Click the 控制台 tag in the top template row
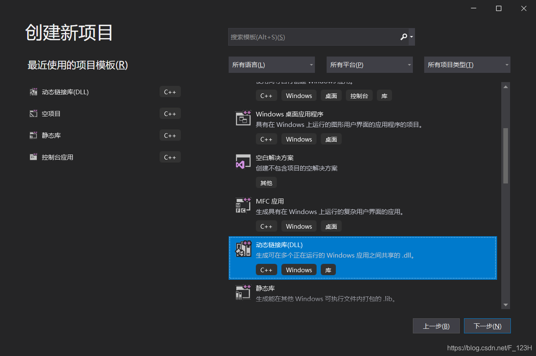 359,95
